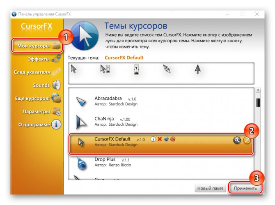Preview CursorFX Default cursors with magnifier
Screen dimensions: 275x205
click(237, 141)
